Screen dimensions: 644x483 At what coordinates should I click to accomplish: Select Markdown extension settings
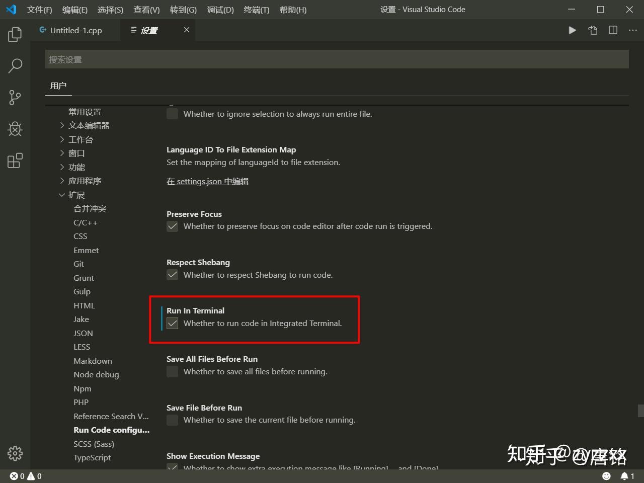pos(93,361)
